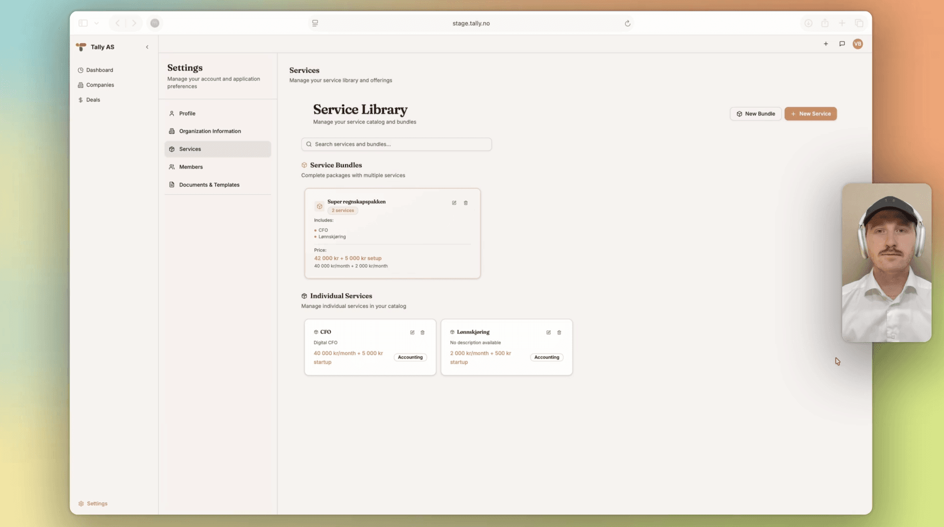Click the plus icon in top bar
Viewport: 944px width, 527px height.
coord(826,44)
